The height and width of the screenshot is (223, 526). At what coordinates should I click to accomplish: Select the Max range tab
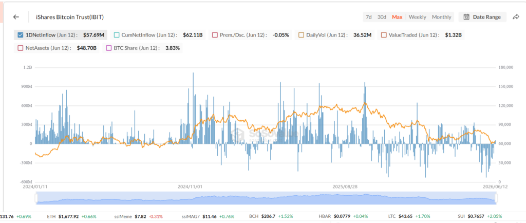tap(397, 17)
